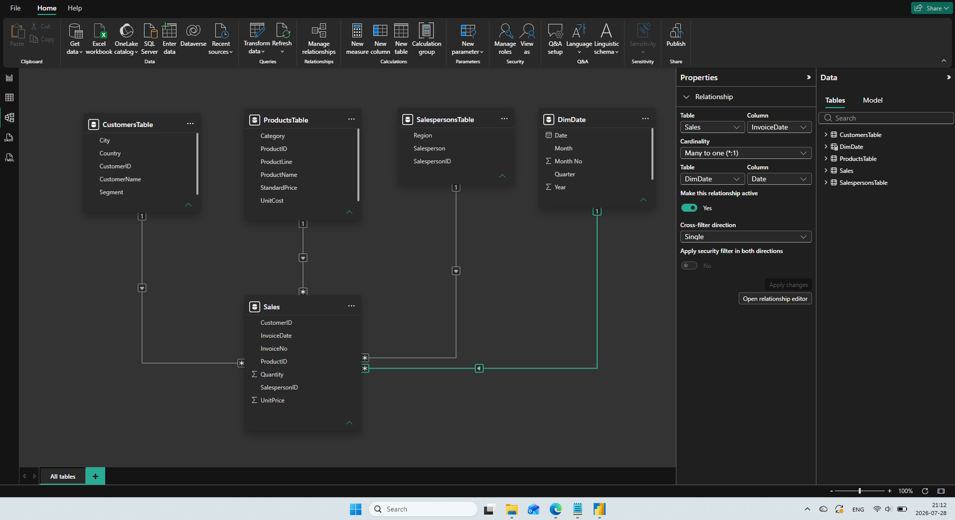
Task: Open Dataverse connector
Action: [193, 36]
